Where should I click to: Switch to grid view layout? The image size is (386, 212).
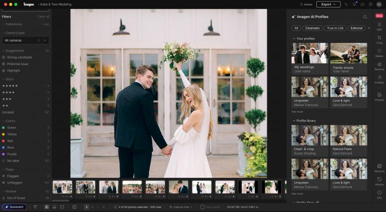[x=47, y=207]
